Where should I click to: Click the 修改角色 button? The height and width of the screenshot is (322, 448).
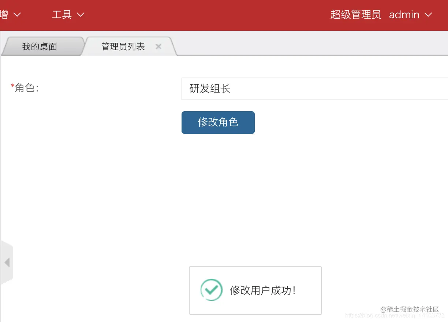pyautogui.click(x=218, y=123)
